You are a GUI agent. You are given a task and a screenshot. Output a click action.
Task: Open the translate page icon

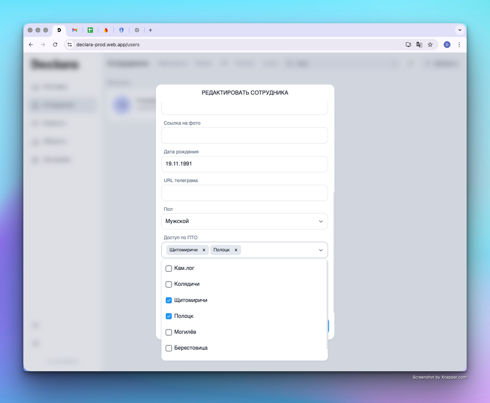point(419,45)
